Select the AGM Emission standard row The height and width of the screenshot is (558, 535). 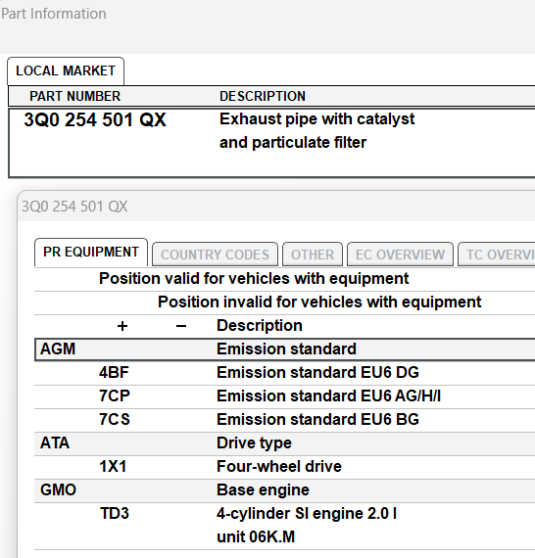pyautogui.click(x=285, y=349)
